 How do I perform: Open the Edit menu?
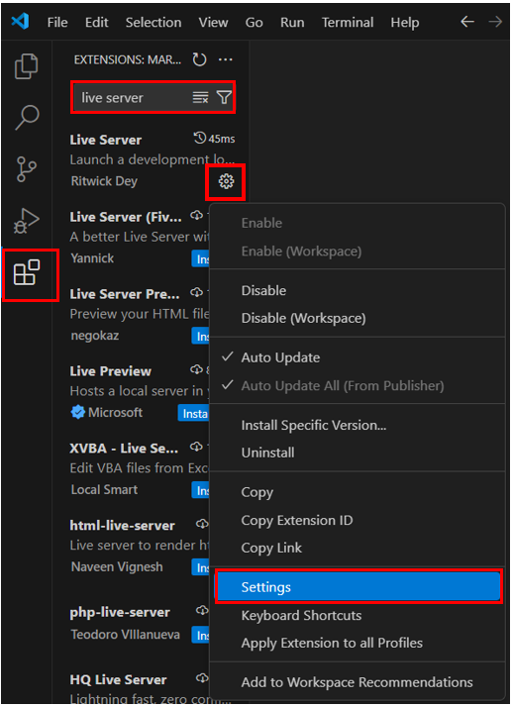[x=96, y=22]
